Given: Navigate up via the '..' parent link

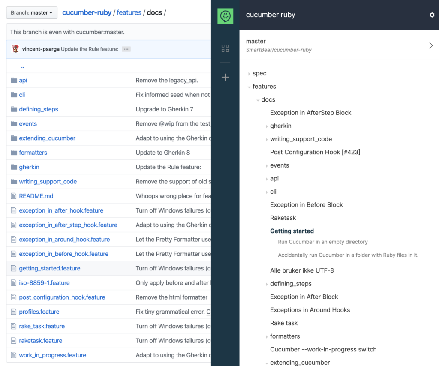Looking at the screenshot, I should pos(22,66).
